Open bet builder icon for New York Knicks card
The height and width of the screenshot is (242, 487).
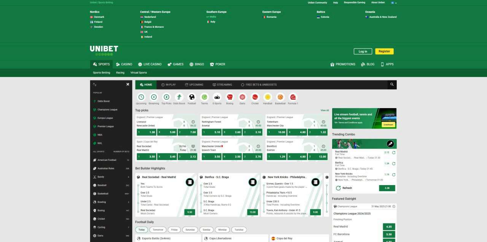(315, 182)
